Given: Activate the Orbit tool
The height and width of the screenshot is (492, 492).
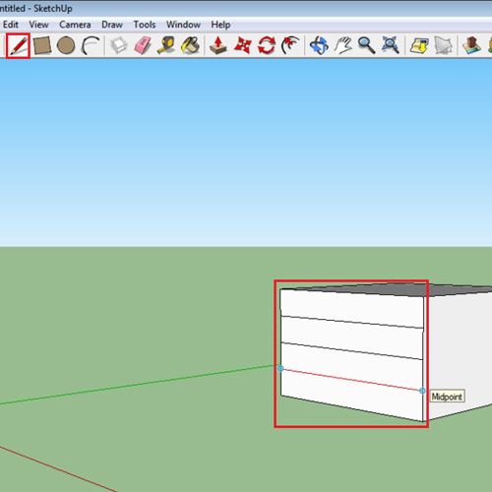Looking at the screenshot, I should point(319,45).
